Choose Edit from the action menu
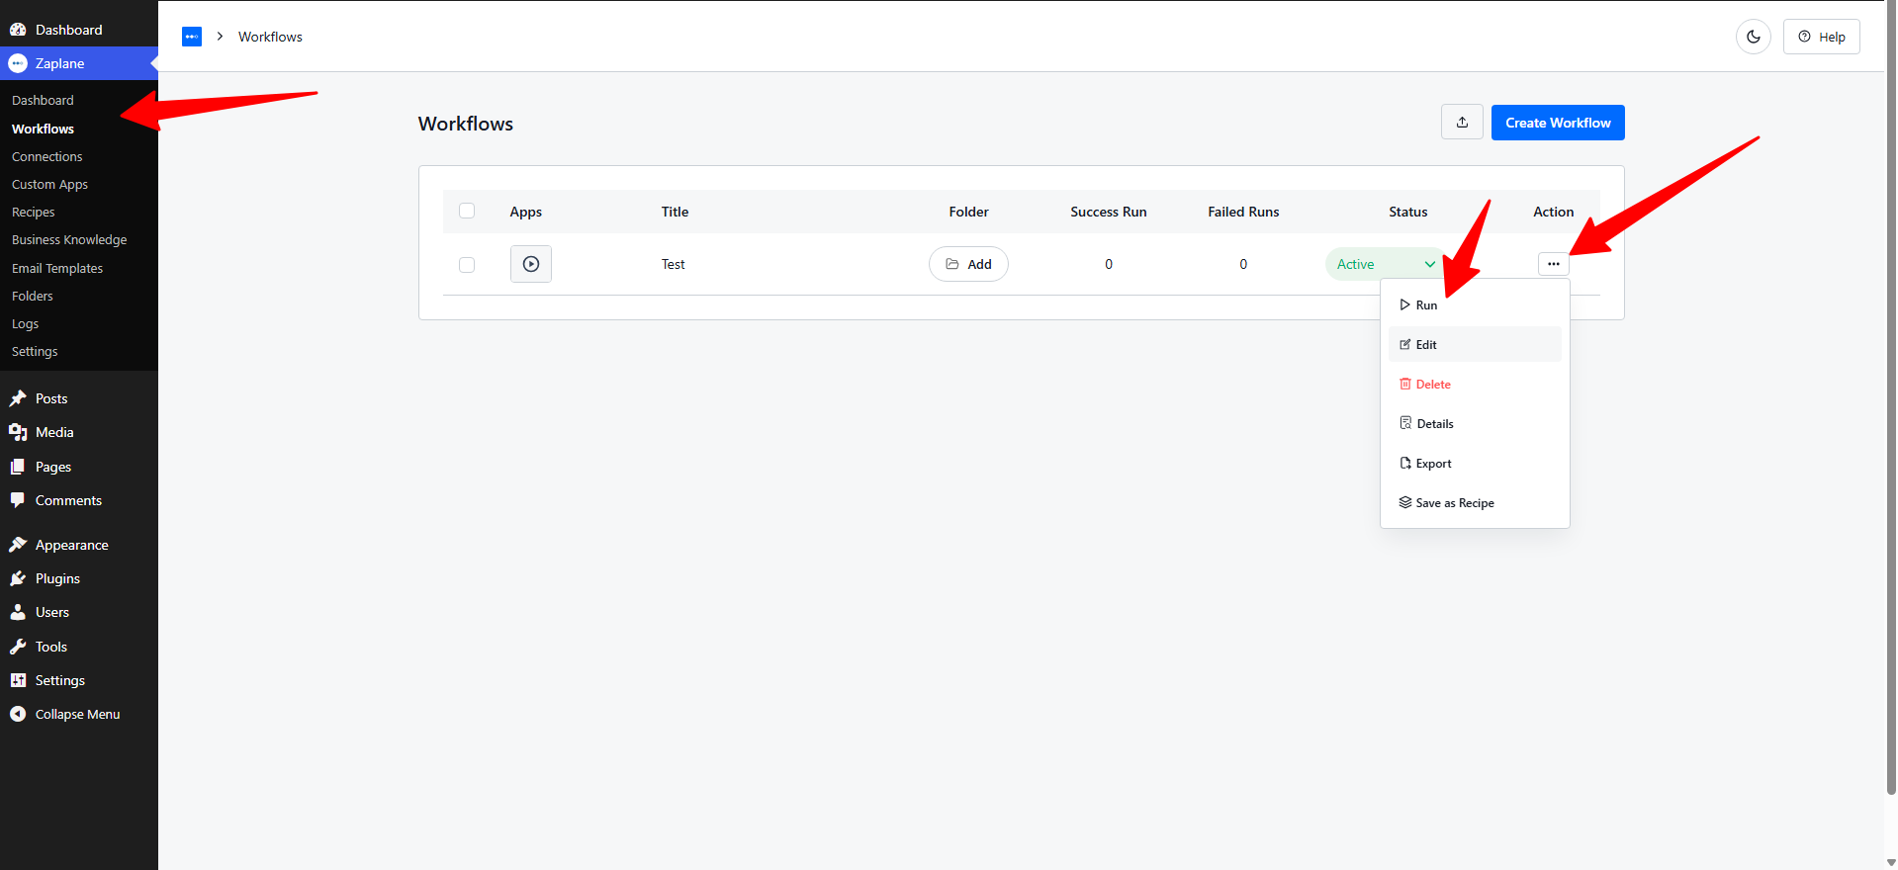This screenshot has height=870, width=1898. pyautogui.click(x=1475, y=344)
